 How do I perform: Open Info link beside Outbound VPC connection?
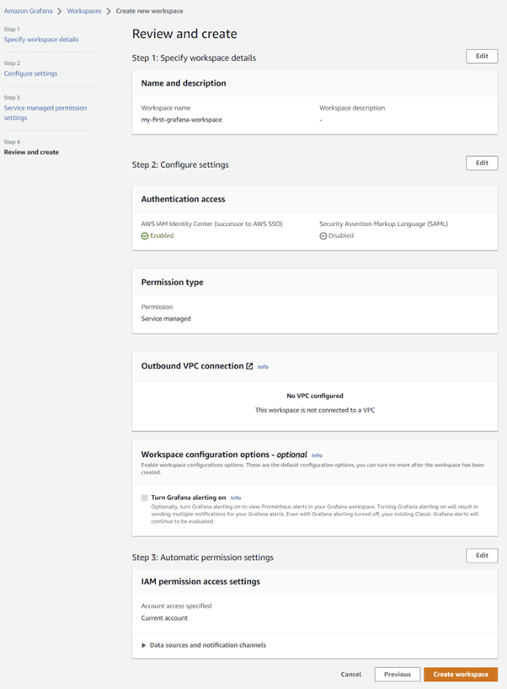coord(263,367)
